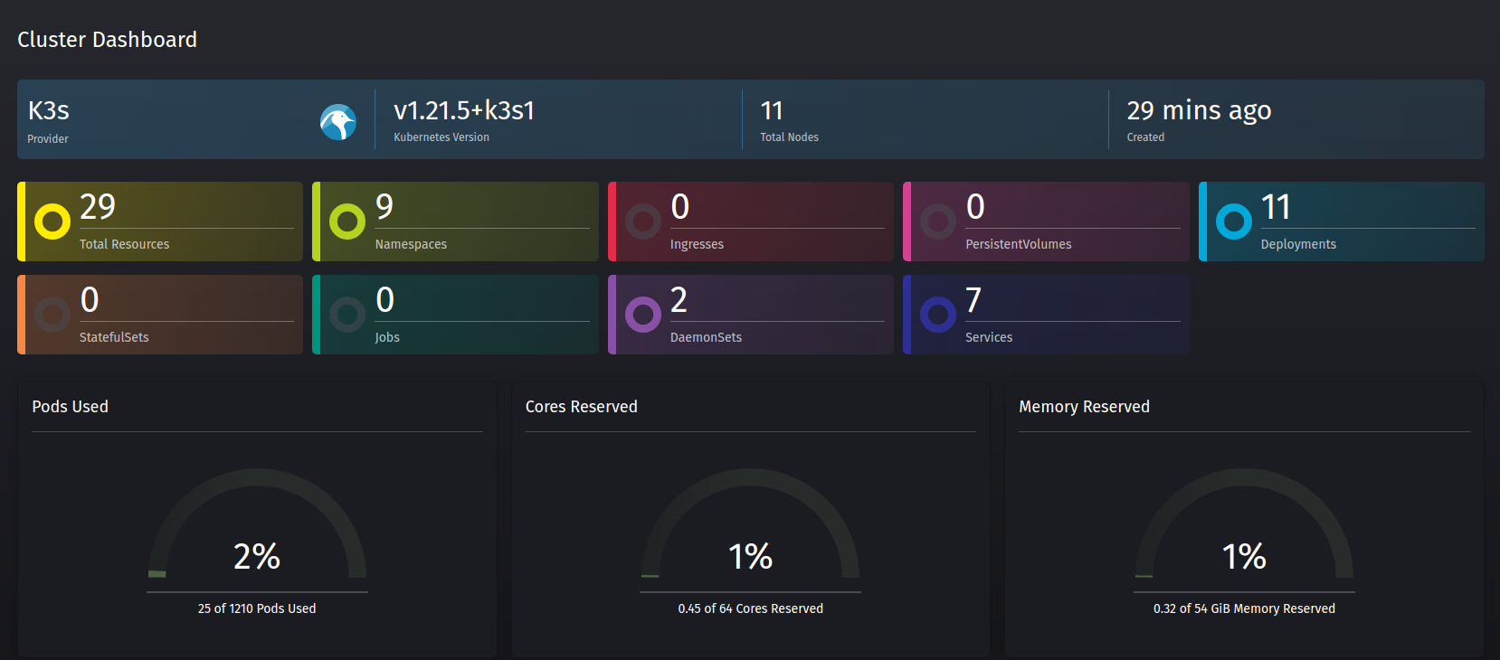
Task: Click the Pods Used gauge arc
Action: (257, 523)
